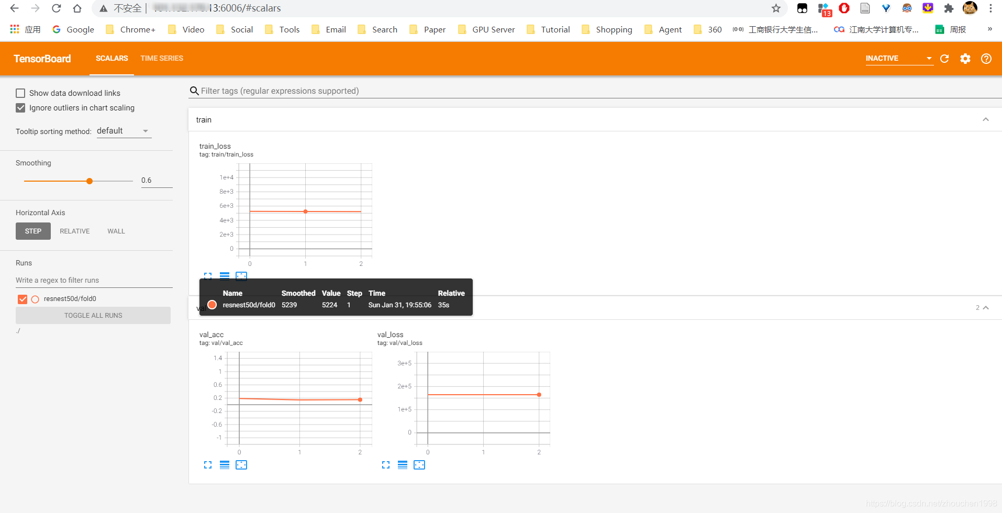Switch to the SCALARS tab
This screenshot has width=1002, height=513.
click(x=112, y=58)
